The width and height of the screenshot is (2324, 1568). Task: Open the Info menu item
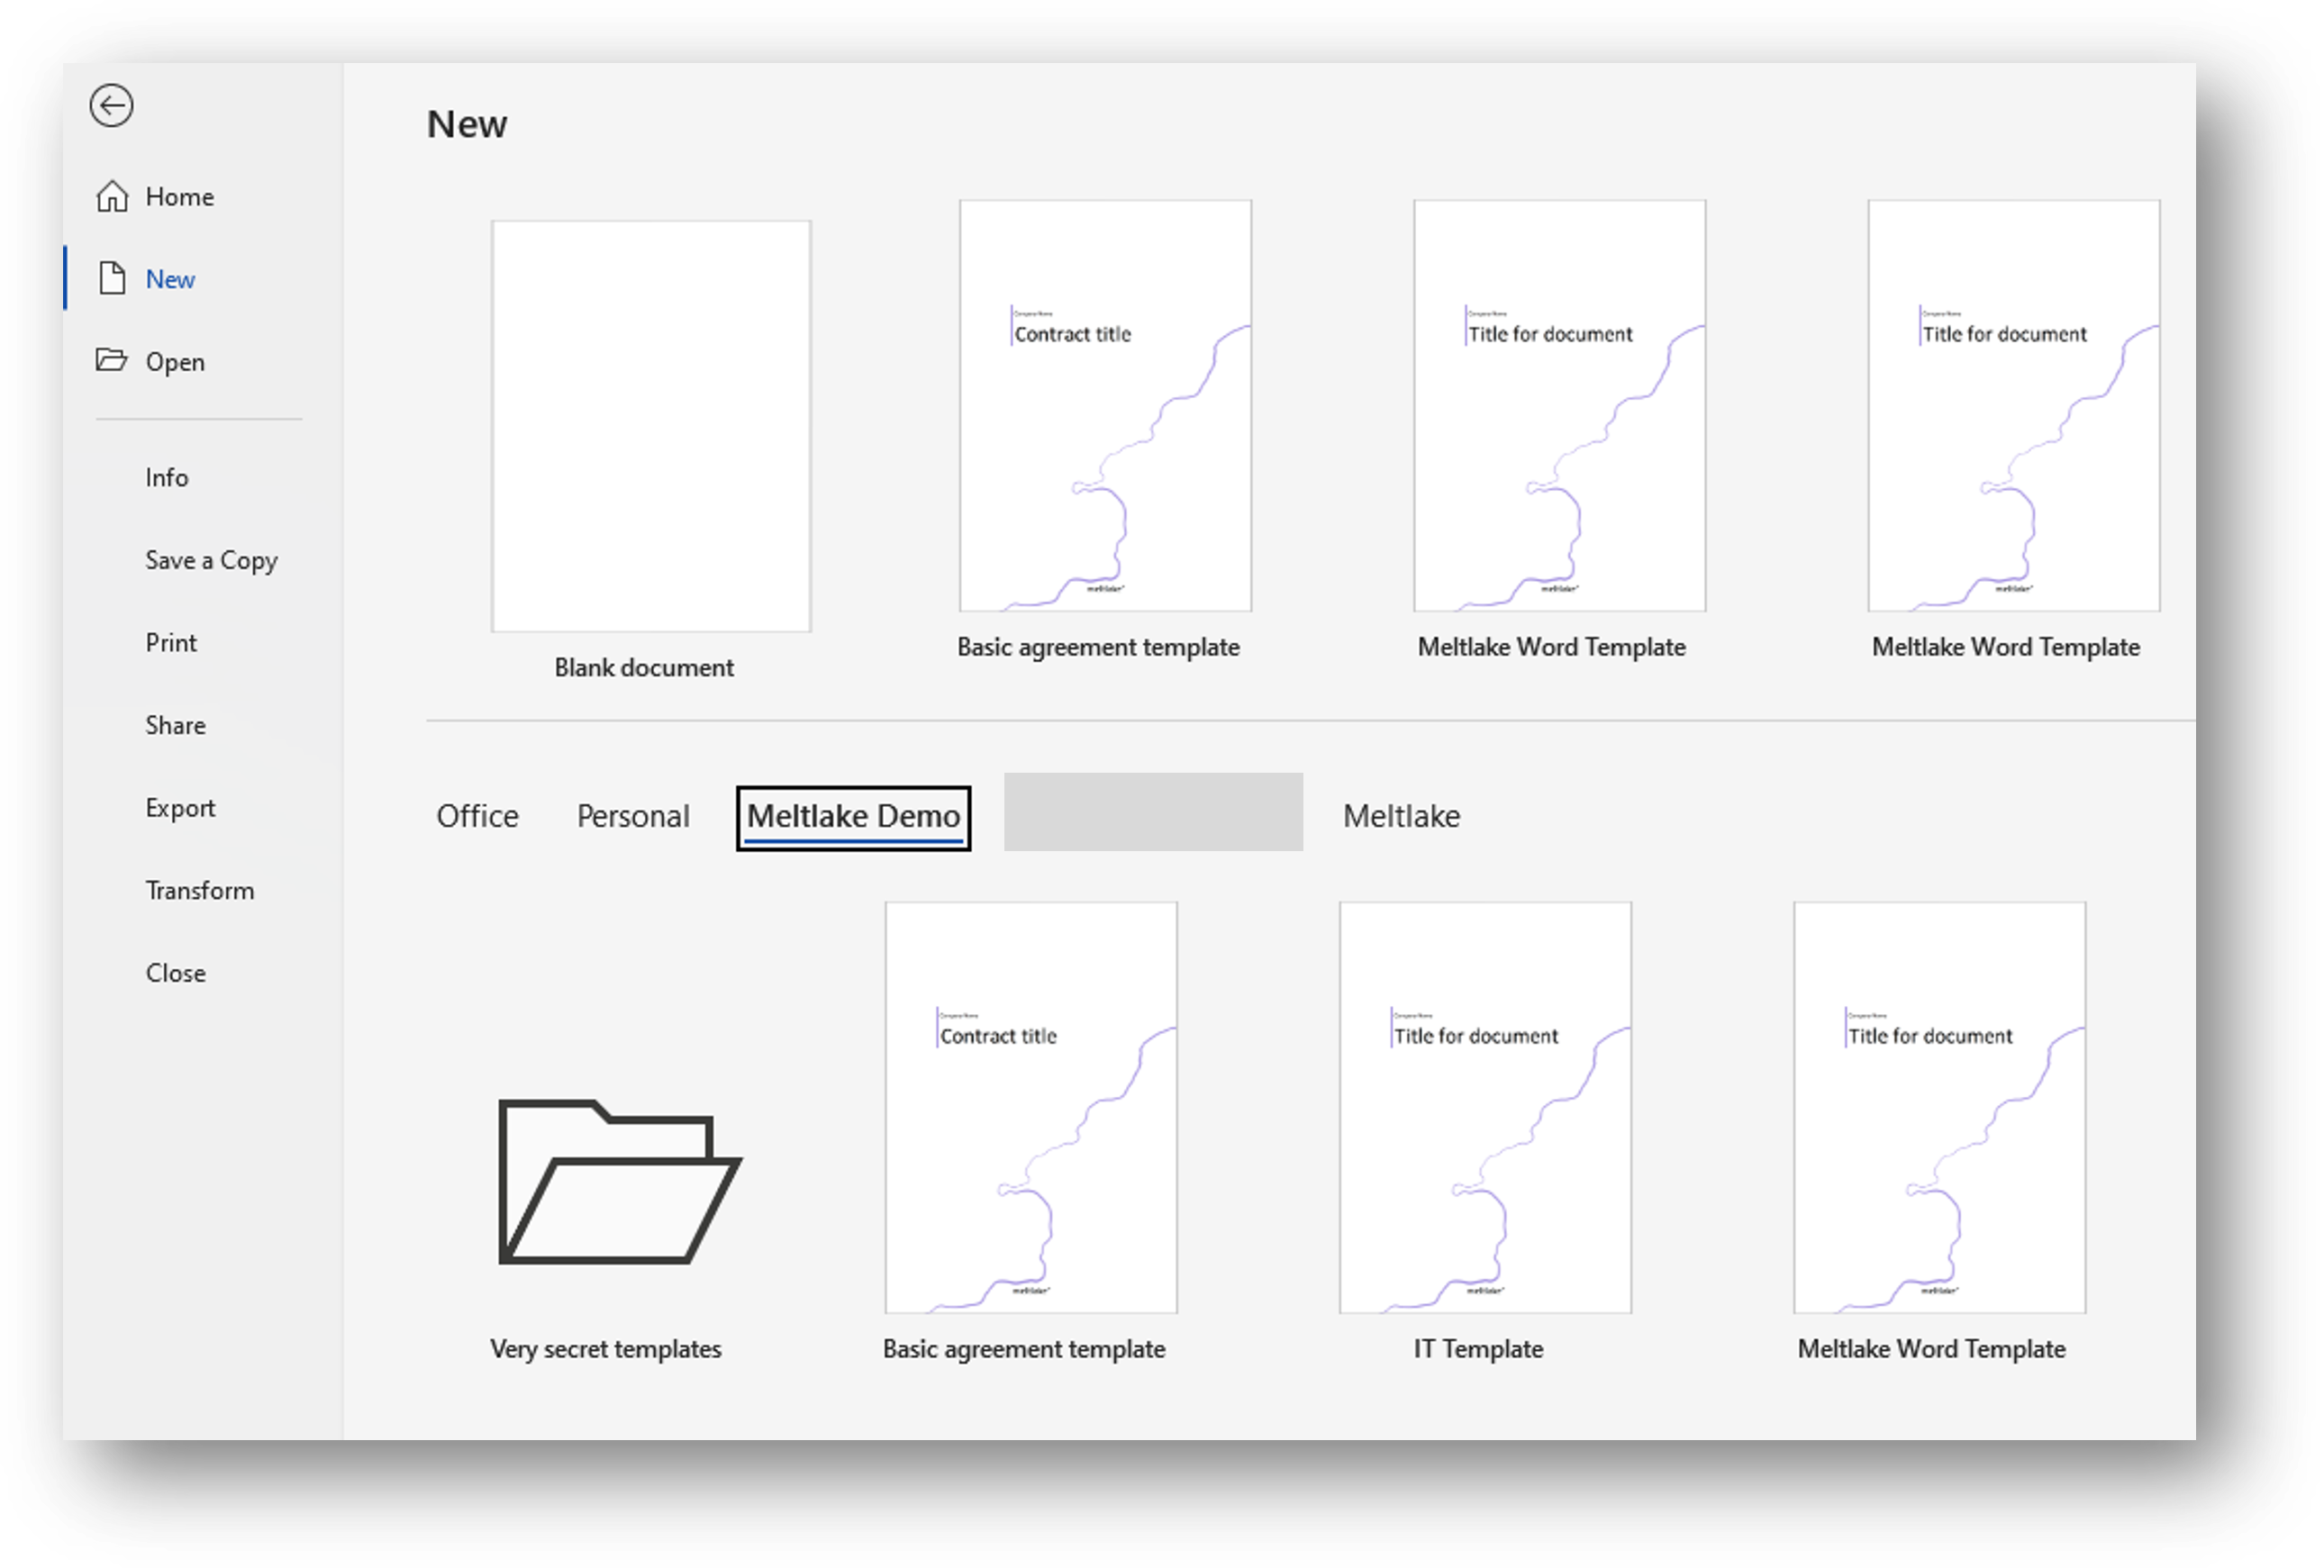166,478
